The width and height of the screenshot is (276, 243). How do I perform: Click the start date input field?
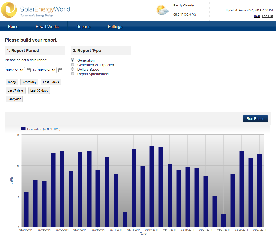coord(15,70)
